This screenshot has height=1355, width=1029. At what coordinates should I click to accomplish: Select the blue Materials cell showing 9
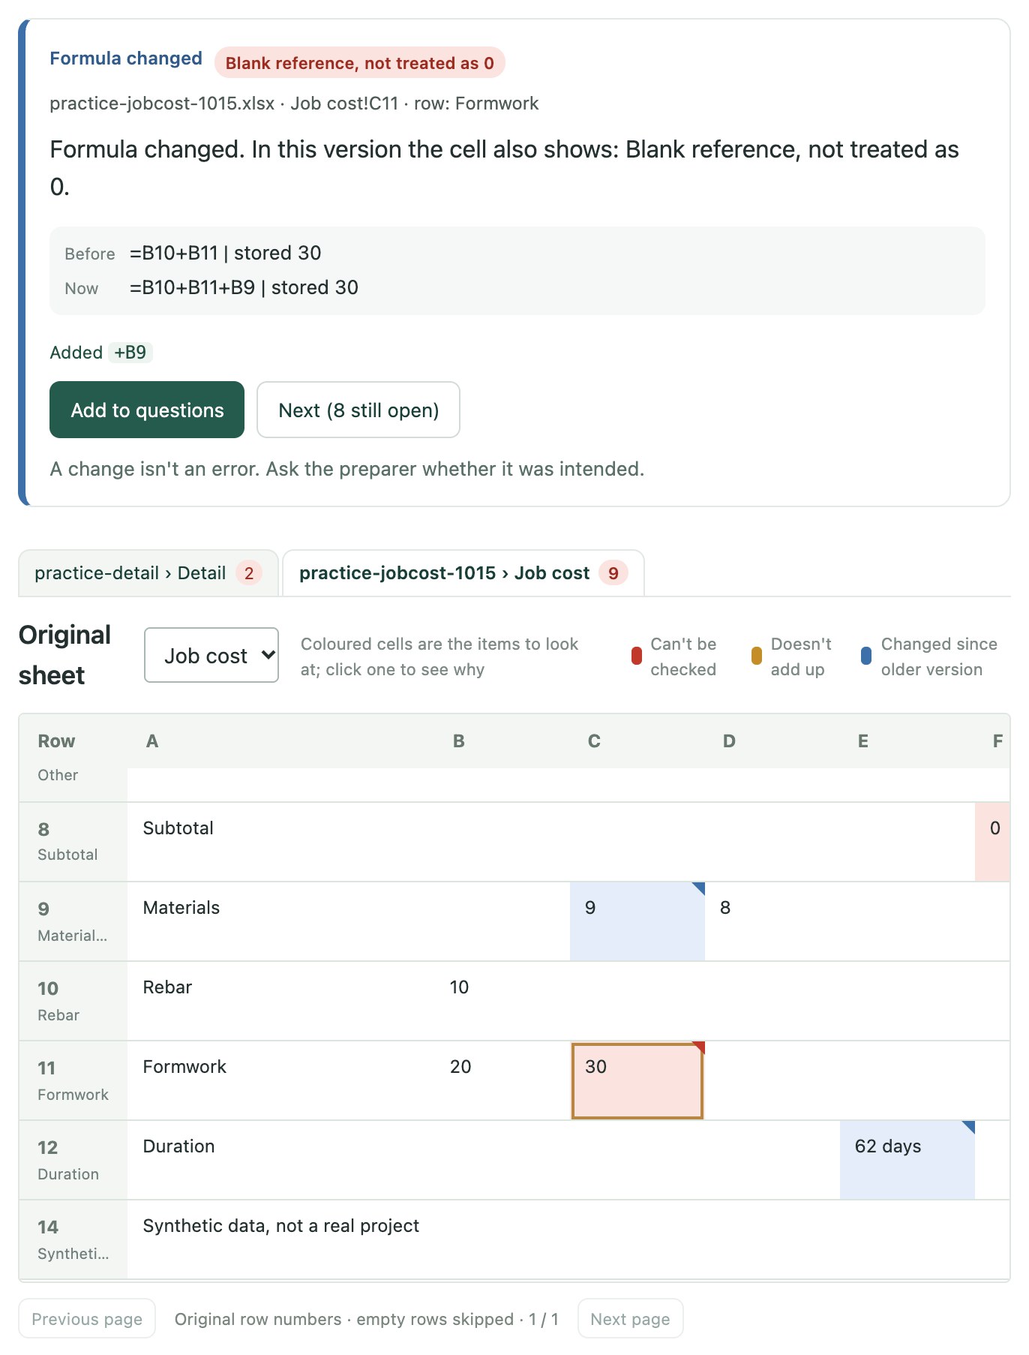(x=637, y=921)
